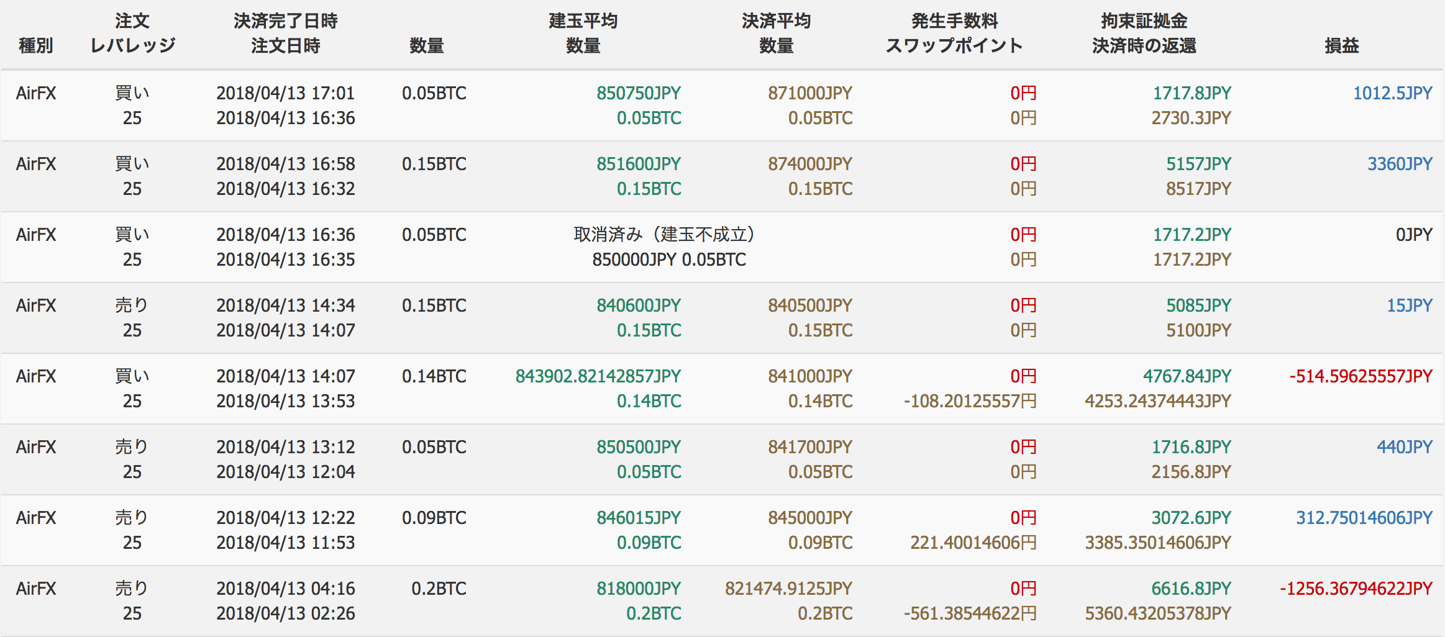Click settlement average 845000JPY
1445x637 pixels.
point(810,518)
